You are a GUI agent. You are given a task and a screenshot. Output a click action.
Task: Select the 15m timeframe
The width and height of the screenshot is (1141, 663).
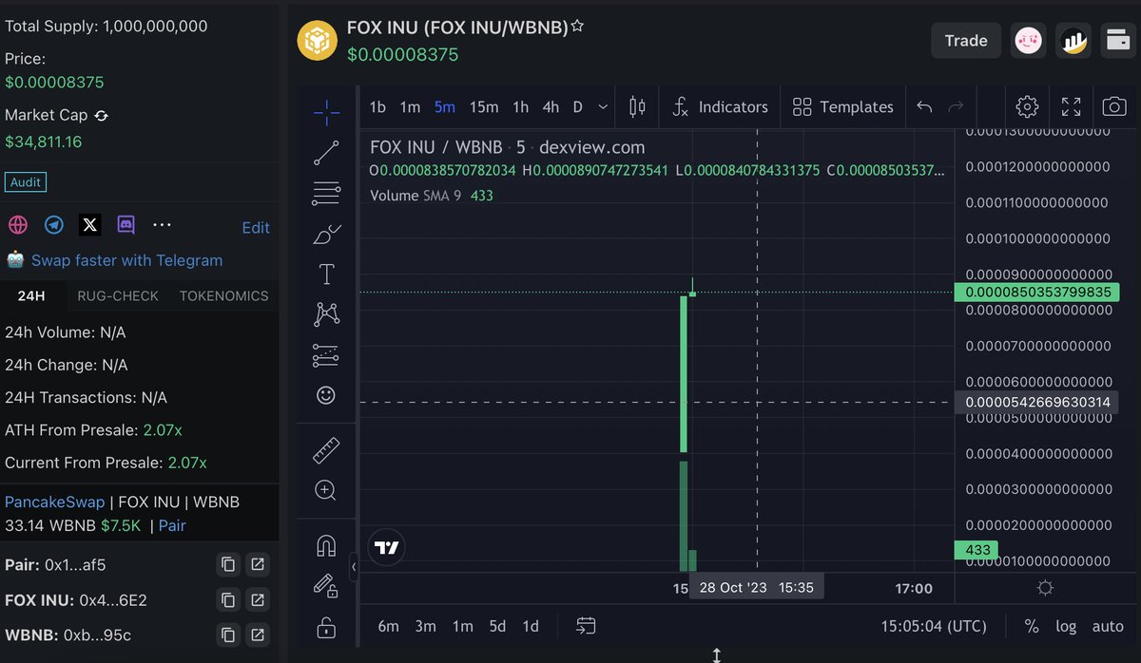click(x=484, y=107)
